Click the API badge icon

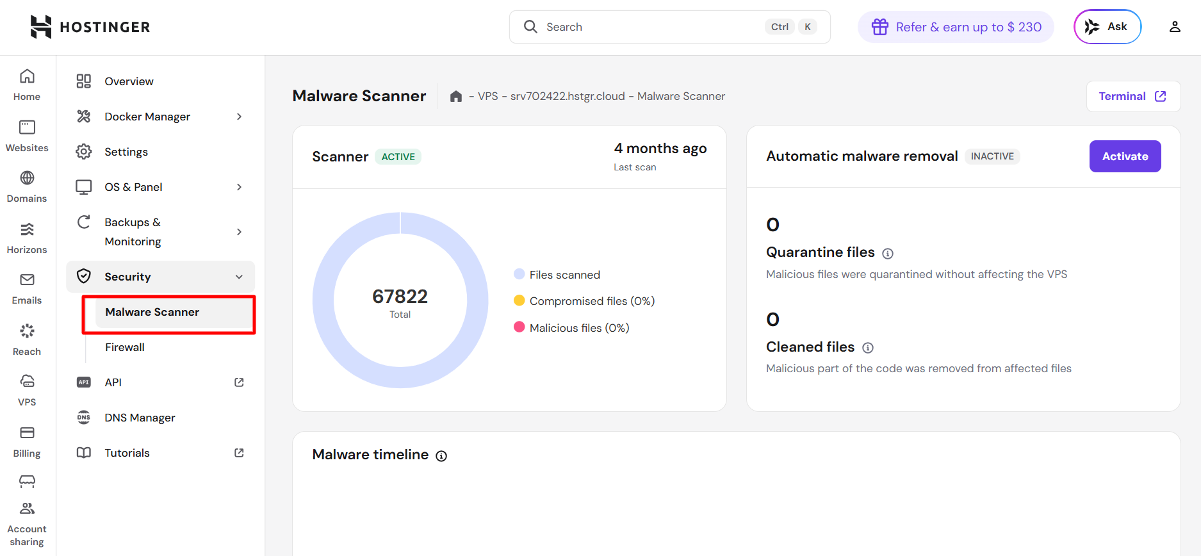point(84,382)
